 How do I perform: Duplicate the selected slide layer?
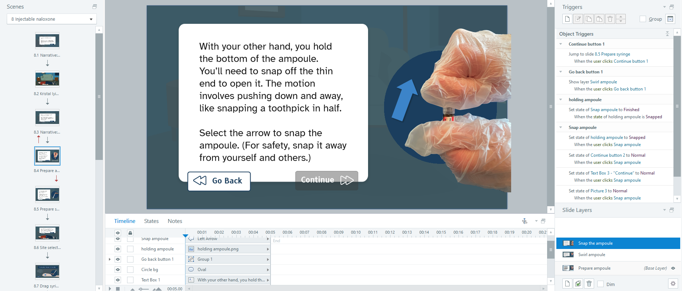(x=578, y=284)
